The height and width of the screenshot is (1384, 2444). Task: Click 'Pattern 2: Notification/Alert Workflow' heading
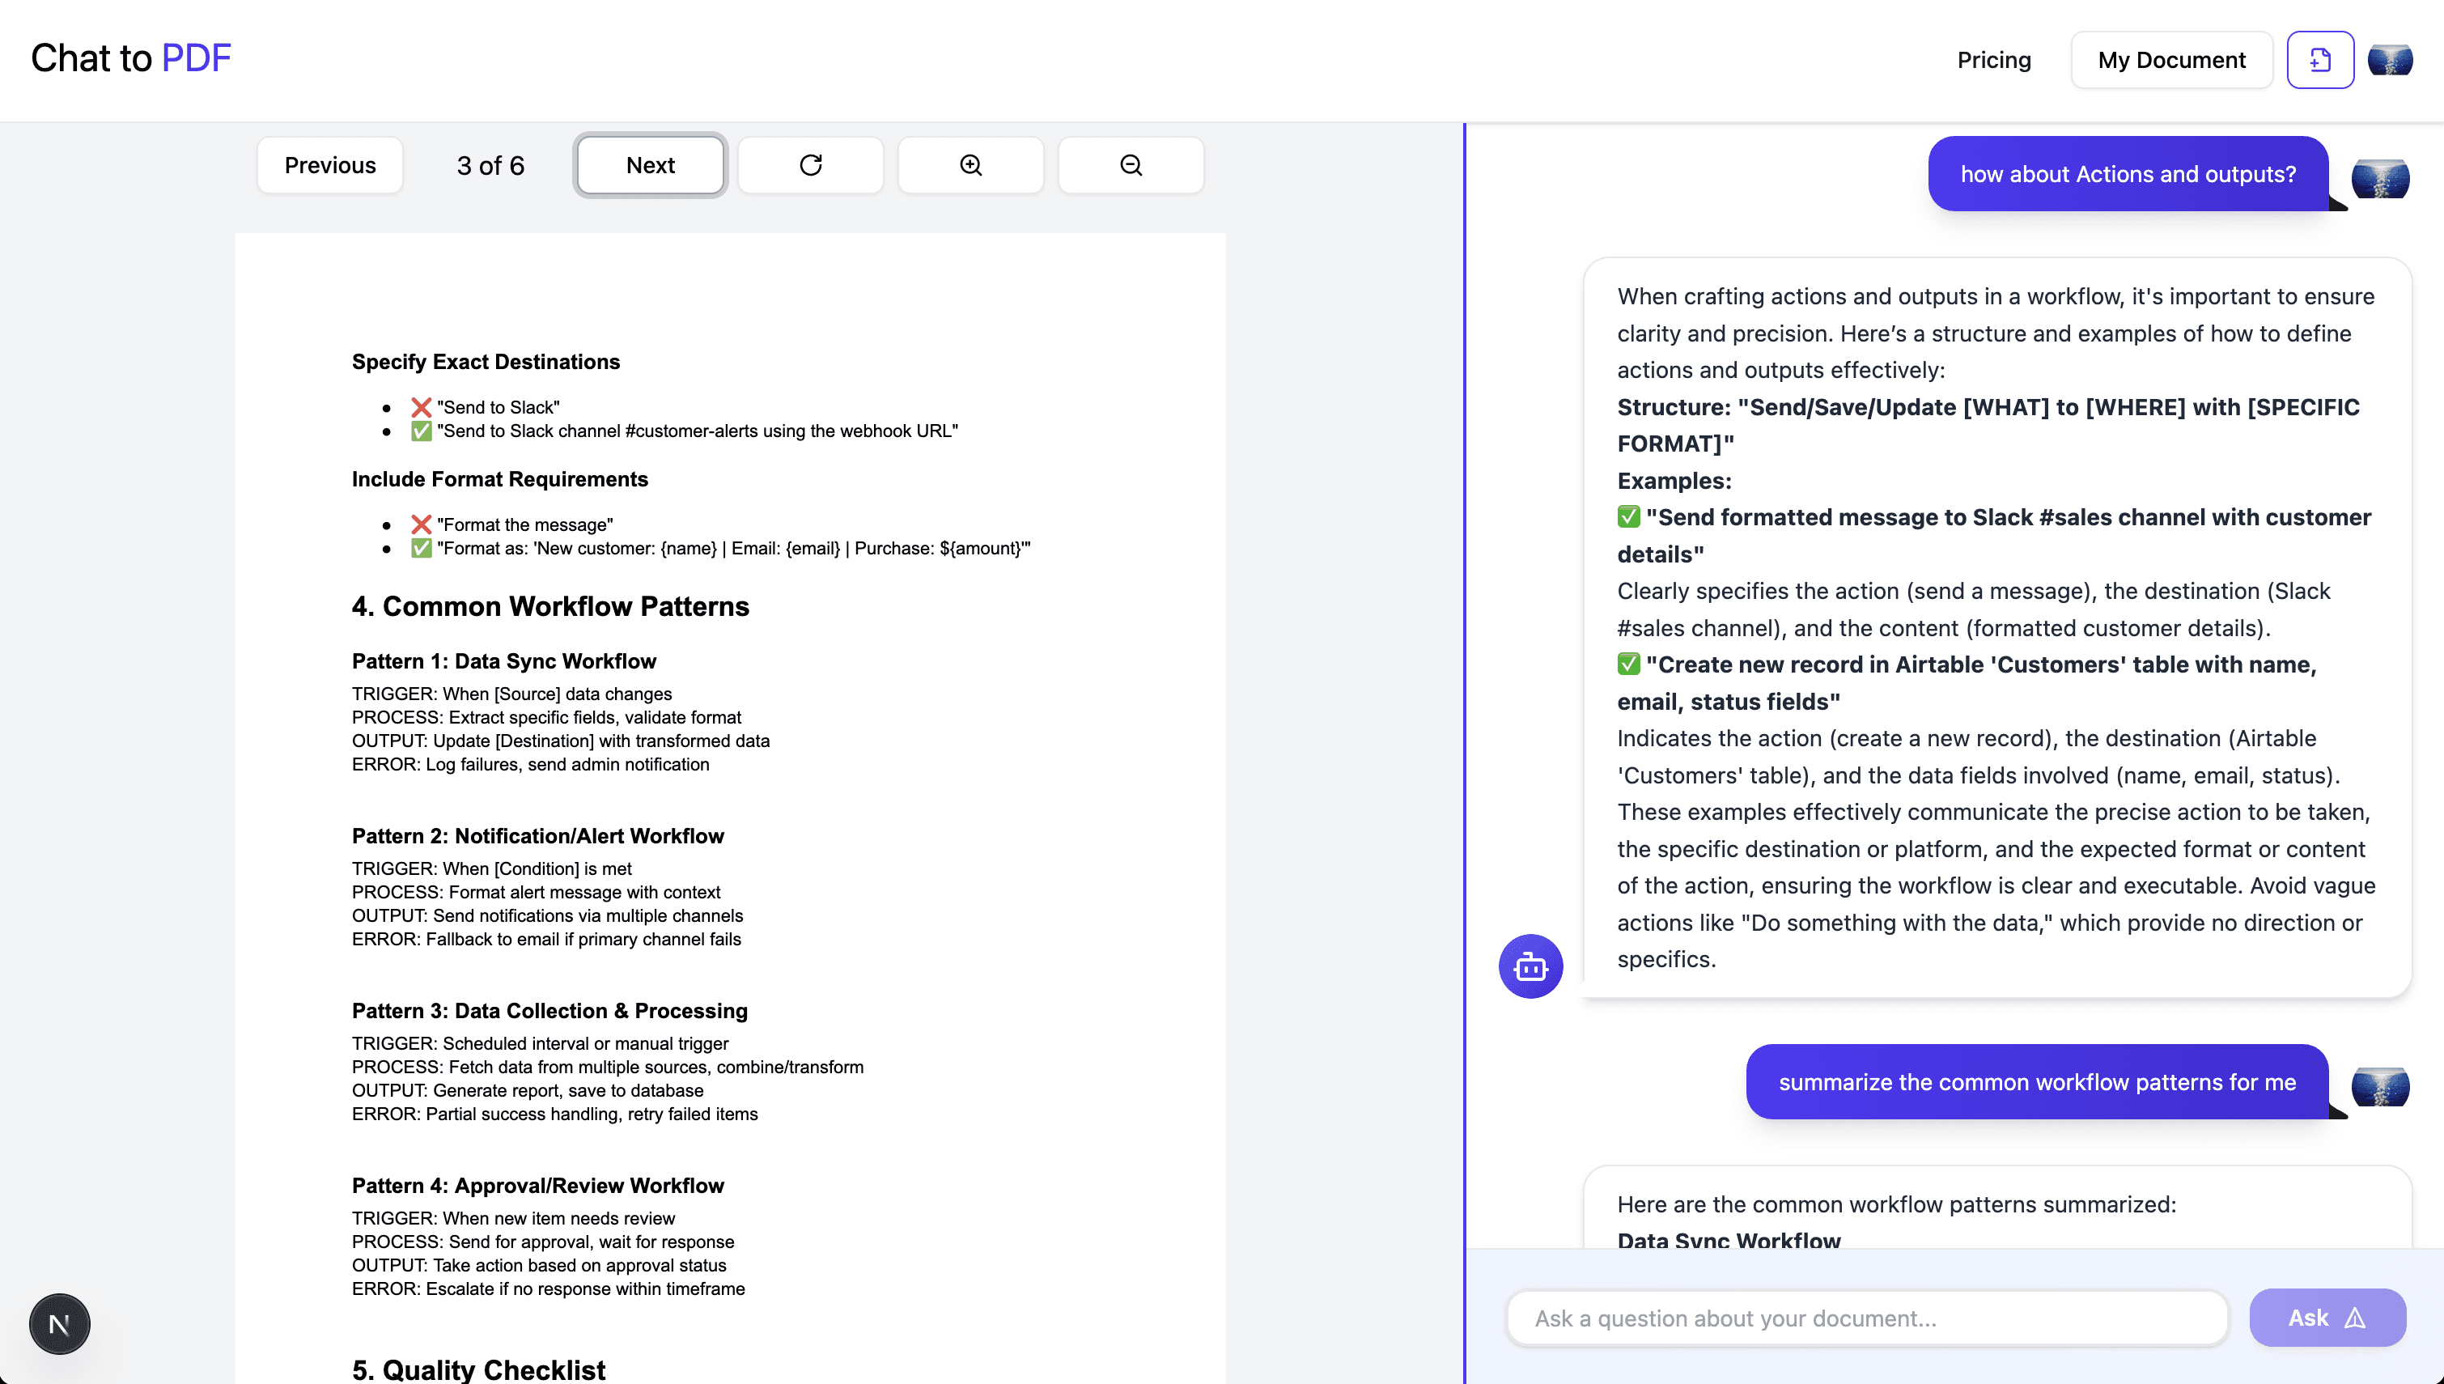[538, 835]
